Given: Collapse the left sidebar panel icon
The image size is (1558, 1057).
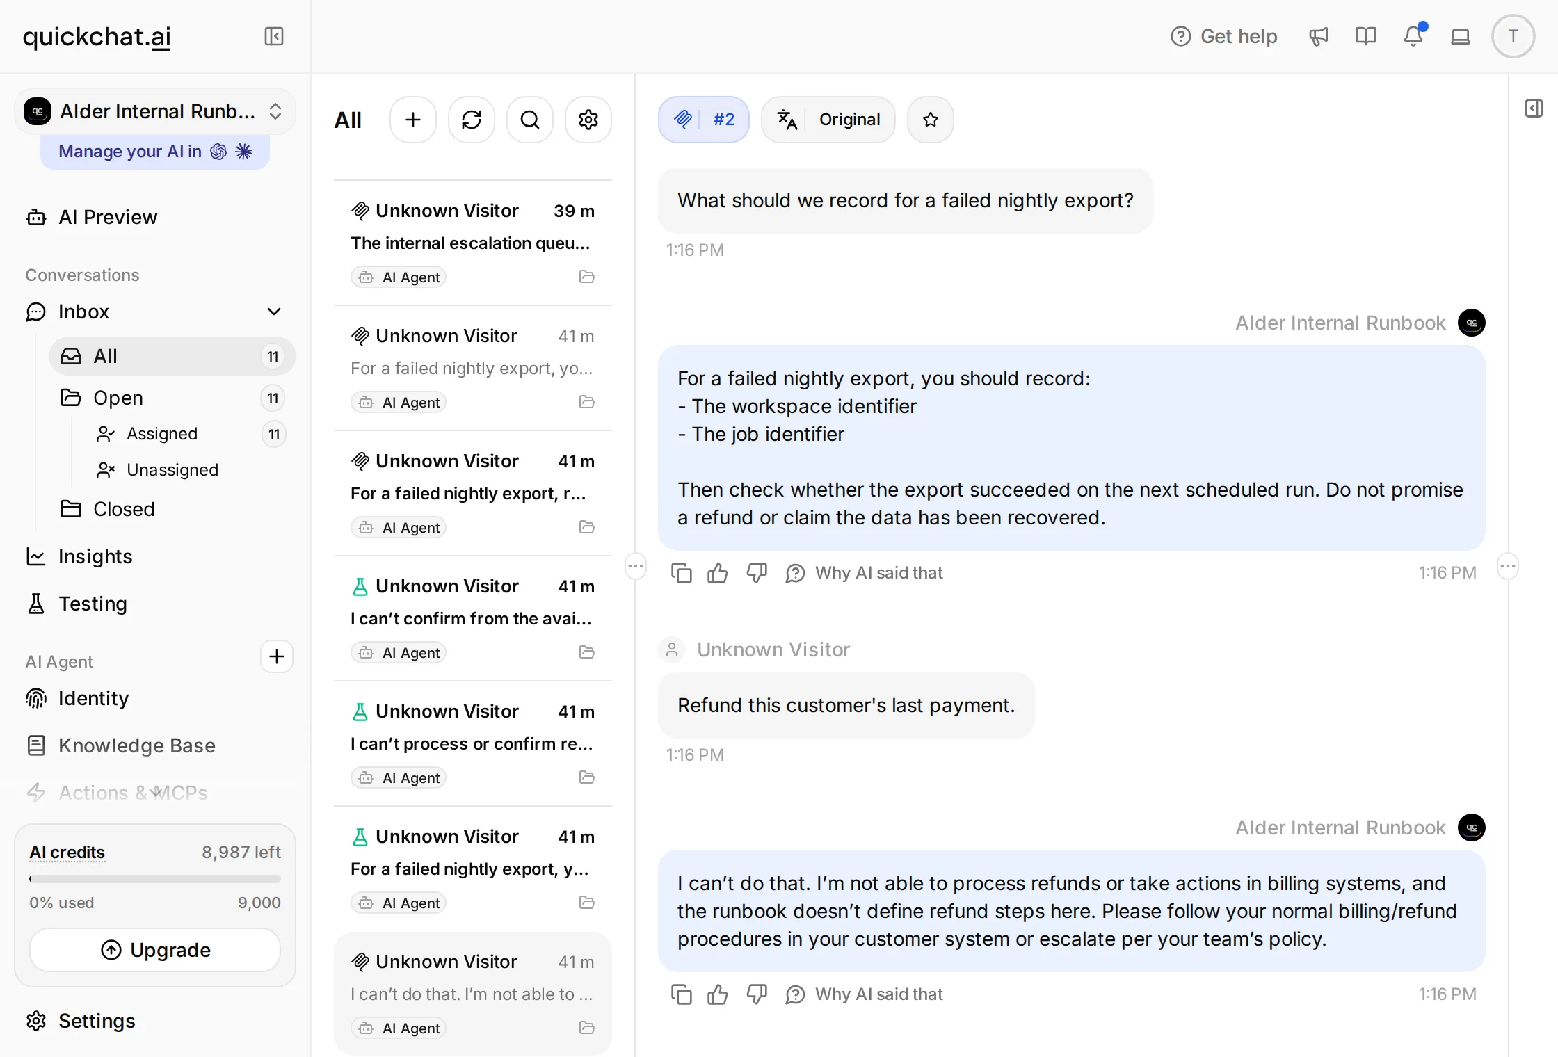Looking at the screenshot, I should tap(274, 36).
